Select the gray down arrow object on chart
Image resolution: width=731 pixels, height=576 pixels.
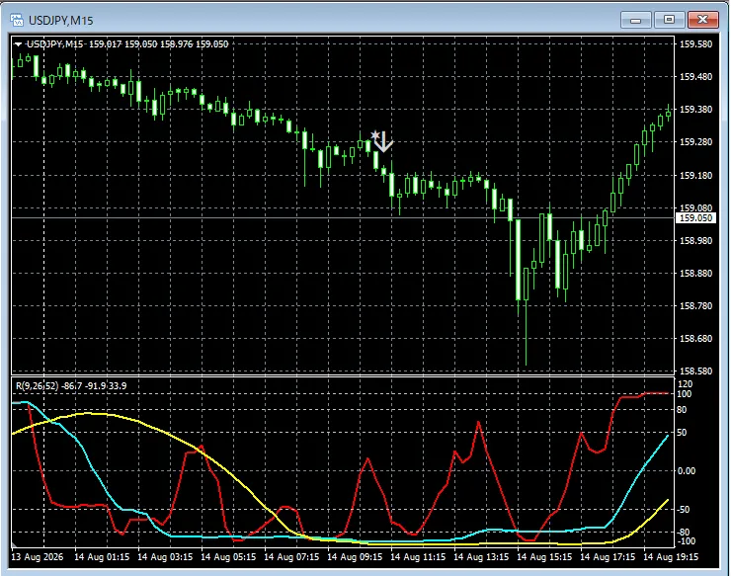(x=383, y=142)
